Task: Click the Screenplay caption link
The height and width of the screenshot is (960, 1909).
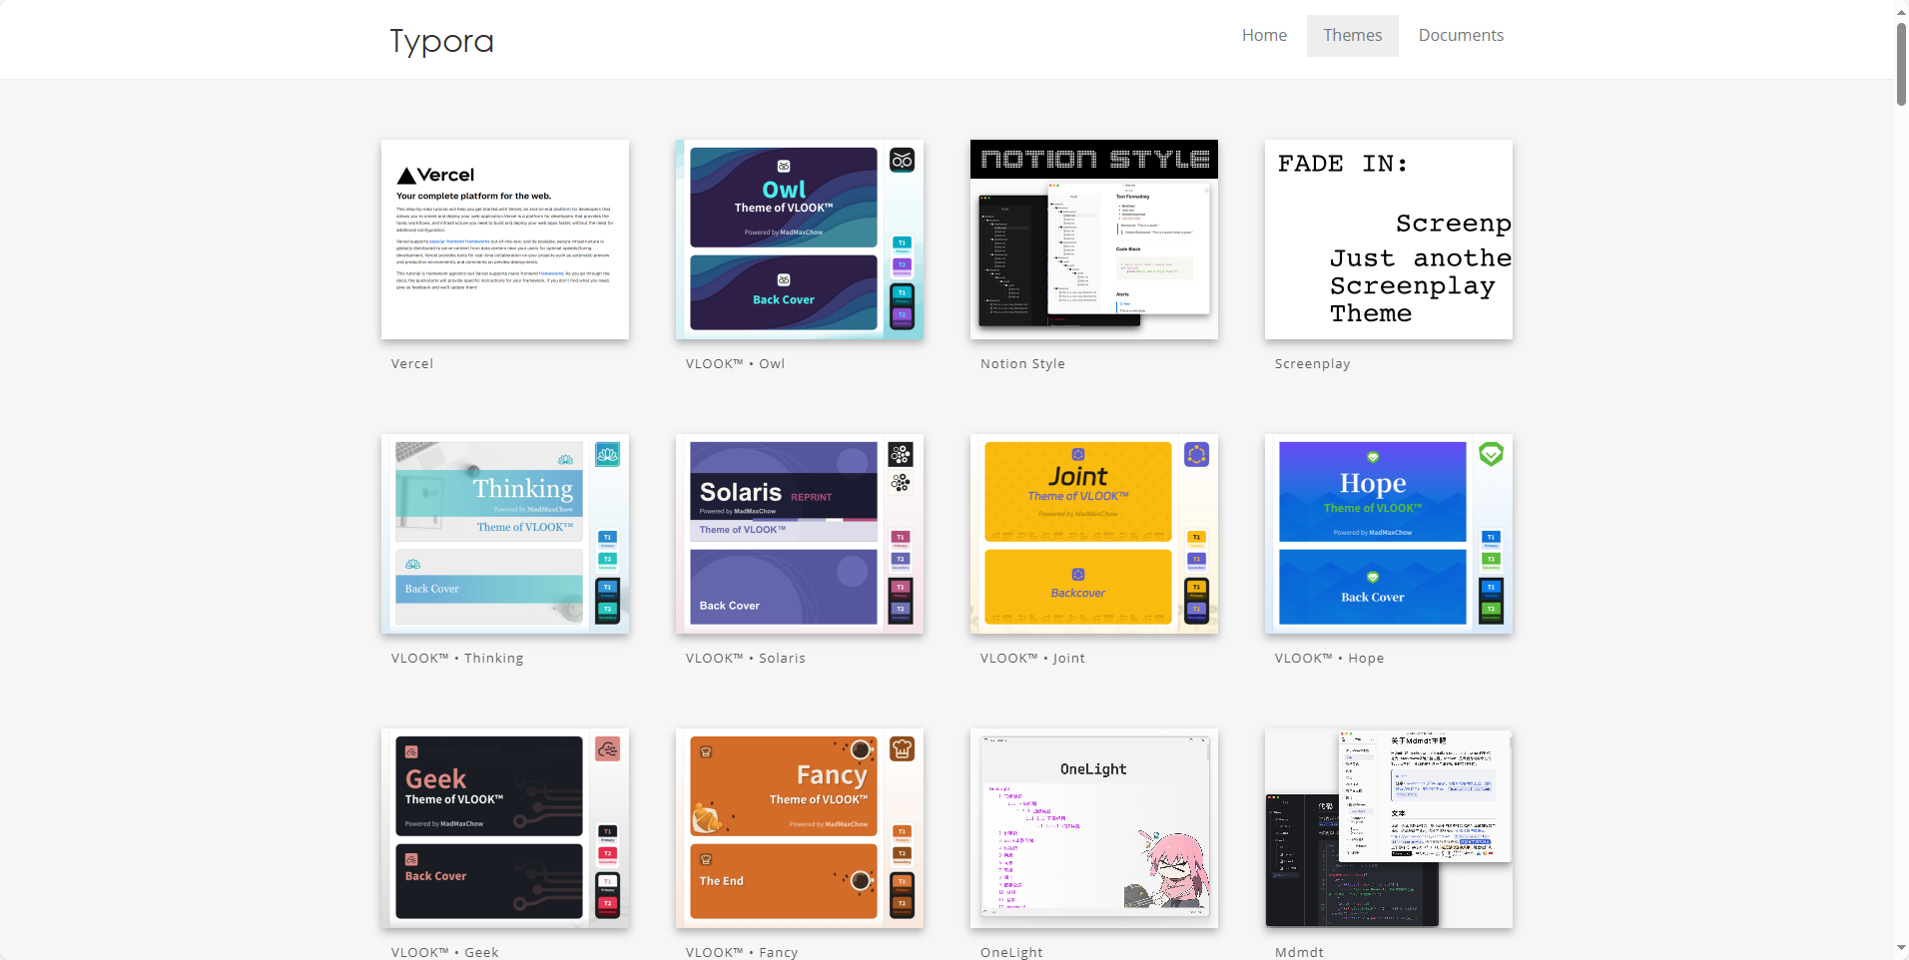Action: (1312, 364)
